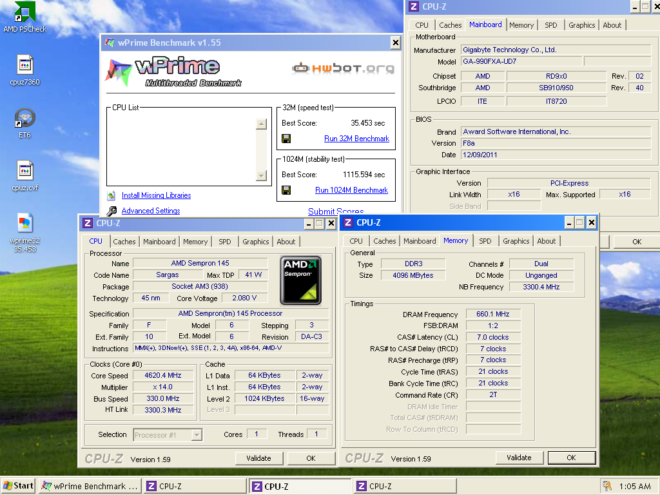Close the CPU-Z CPU window
The image size is (660, 495).
click(x=331, y=224)
